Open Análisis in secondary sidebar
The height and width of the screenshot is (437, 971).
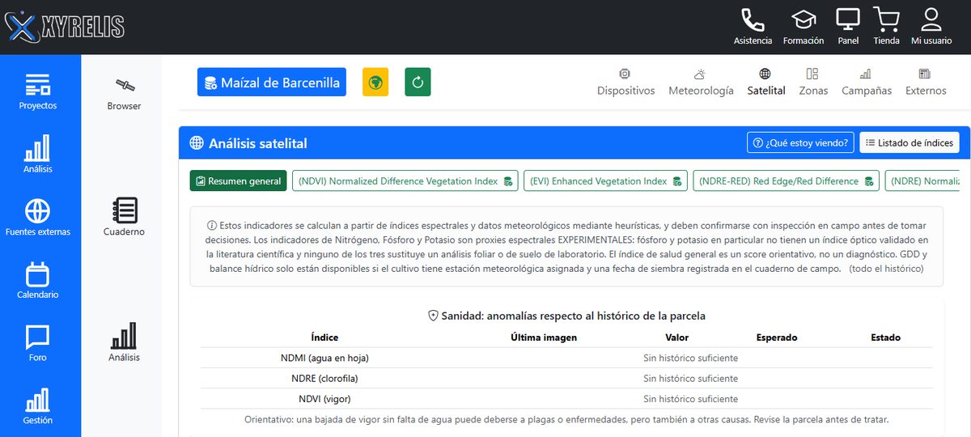click(x=124, y=342)
